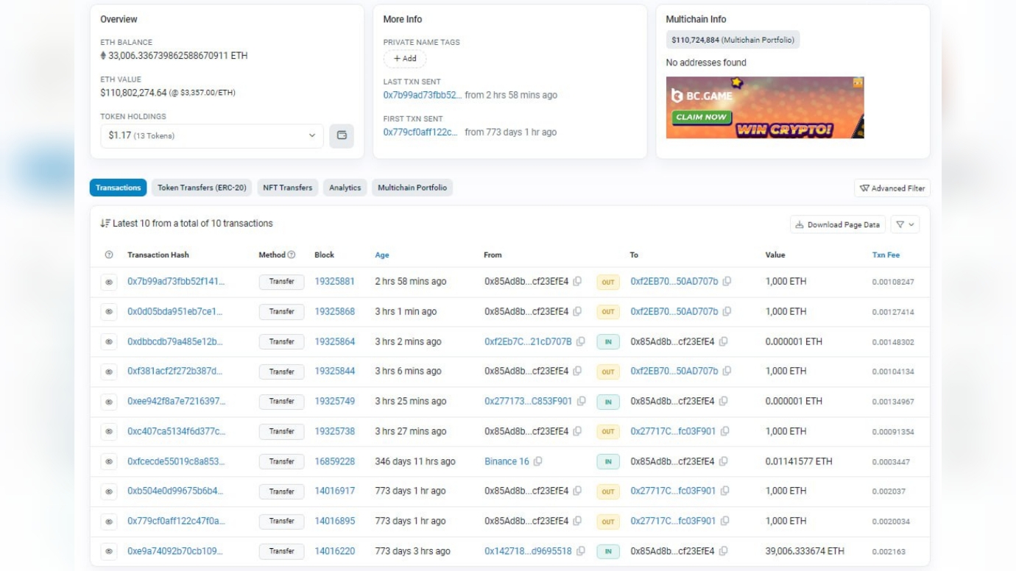
Task: Click the Txn Fee column header
Action: (886, 255)
